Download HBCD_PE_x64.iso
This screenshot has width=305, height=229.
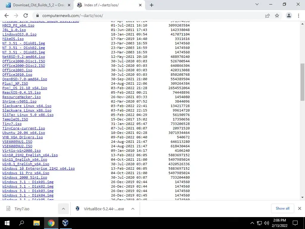[x=18, y=25]
